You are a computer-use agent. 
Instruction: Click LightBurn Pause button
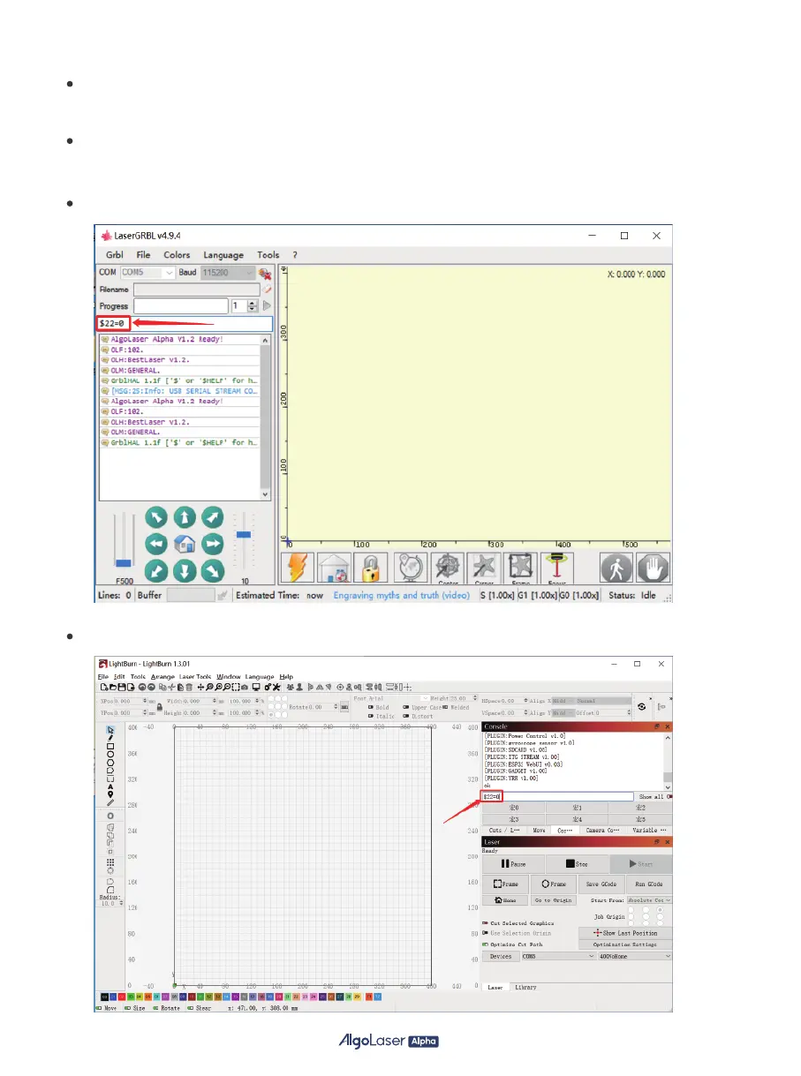click(513, 864)
